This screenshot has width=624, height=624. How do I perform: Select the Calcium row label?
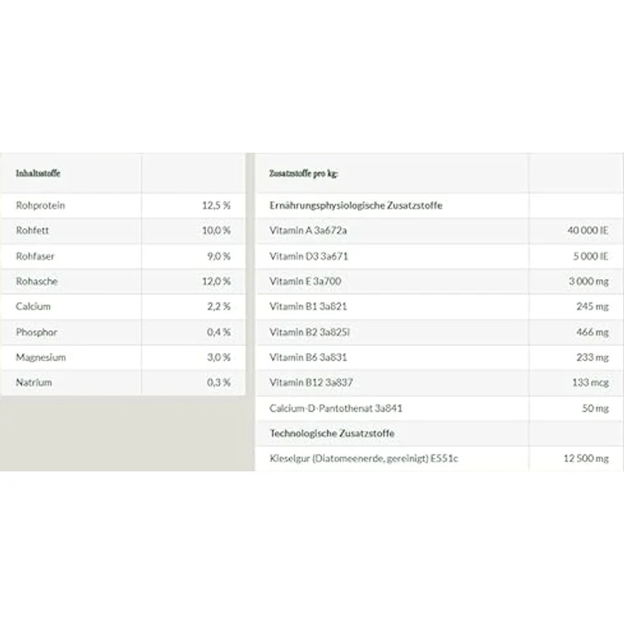pos(33,306)
